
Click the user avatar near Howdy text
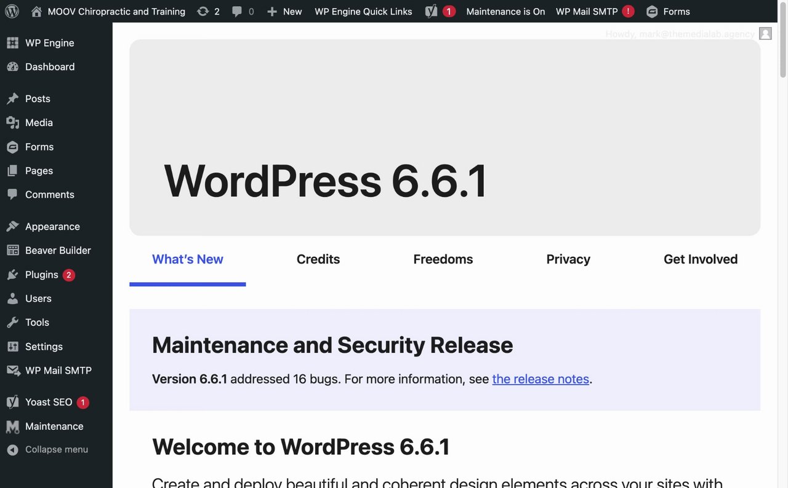pos(765,34)
